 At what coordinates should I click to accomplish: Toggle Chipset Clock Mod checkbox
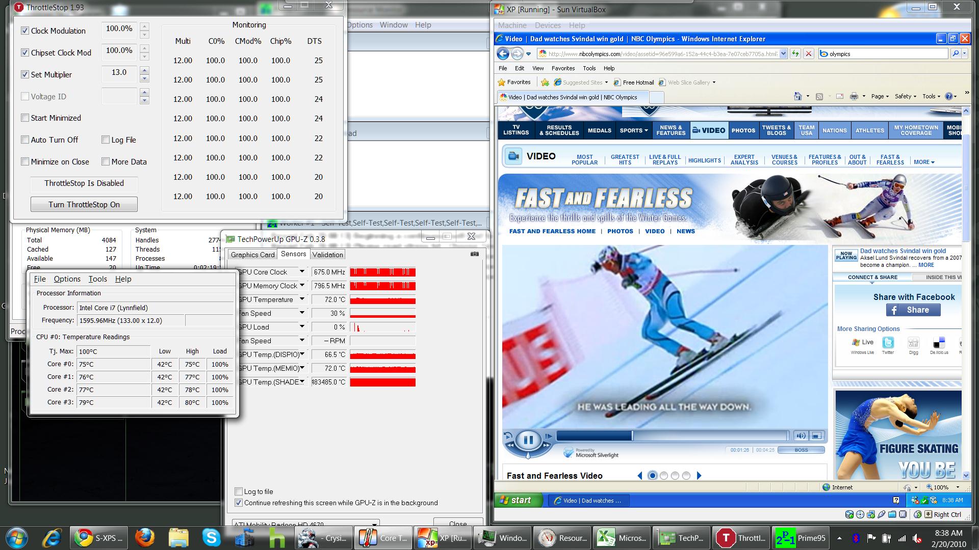click(25, 52)
